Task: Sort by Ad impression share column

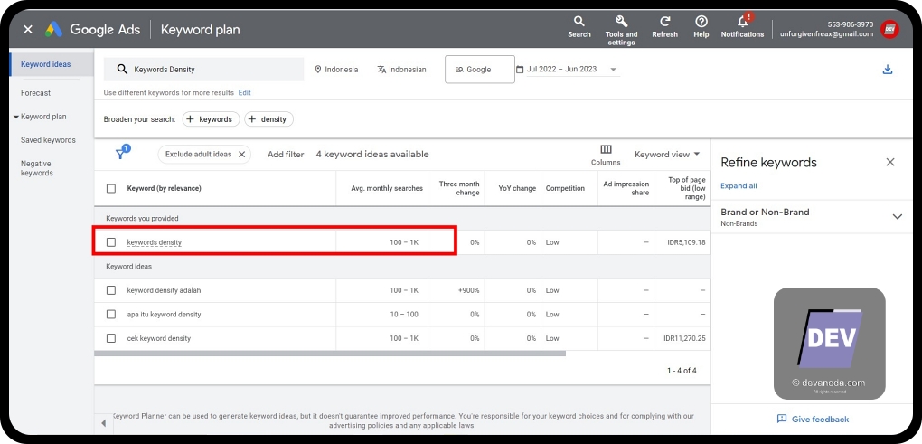Action: (626, 189)
